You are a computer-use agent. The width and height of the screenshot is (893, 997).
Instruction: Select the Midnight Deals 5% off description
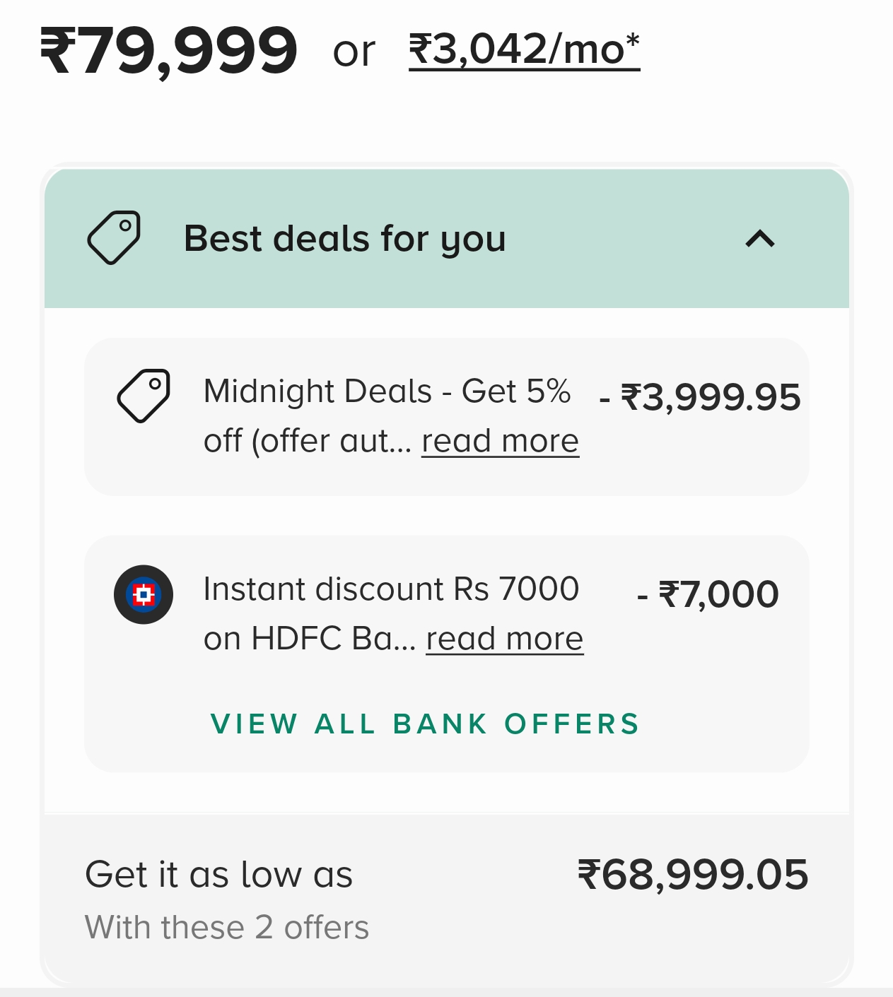(x=386, y=392)
